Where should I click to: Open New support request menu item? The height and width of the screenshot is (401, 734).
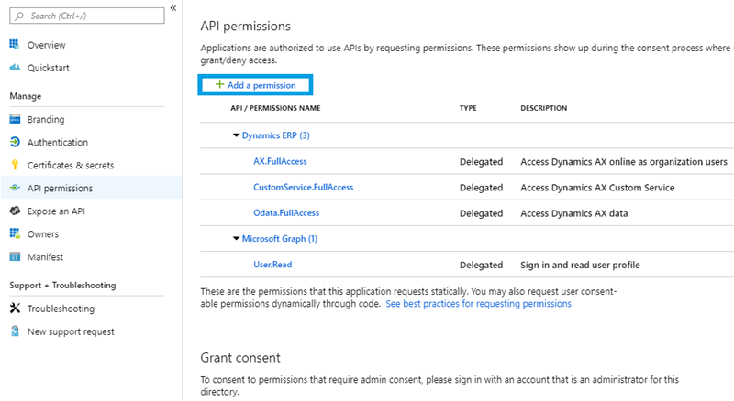71,331
